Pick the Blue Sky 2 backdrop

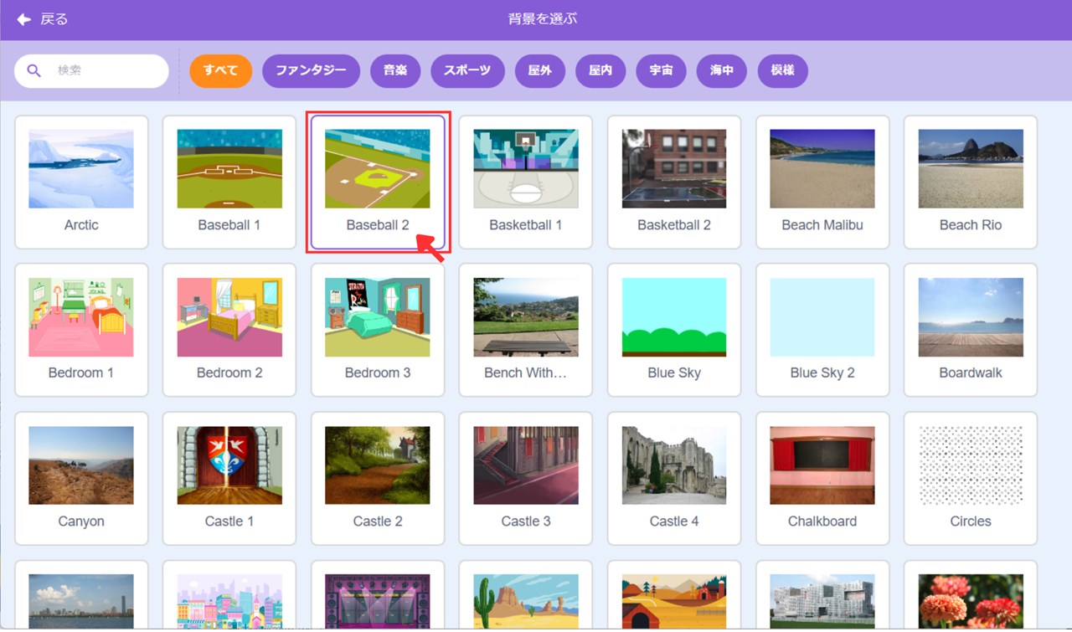click(x=822, y=330)
